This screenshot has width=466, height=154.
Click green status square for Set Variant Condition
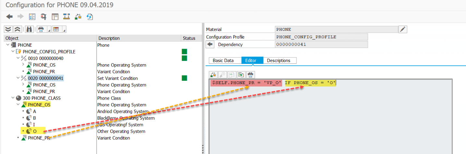tap(184, 78)
